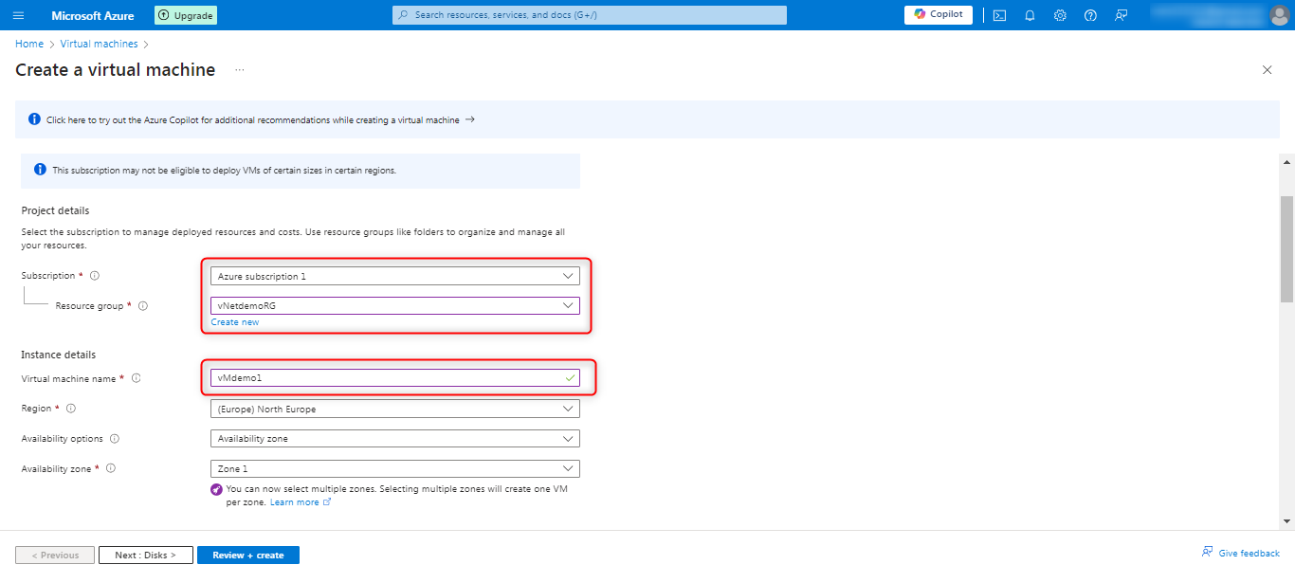This screenshot has height=583, width=1295.
Task: Open the more options ellipsis beside title
Action: coord(240,70)
